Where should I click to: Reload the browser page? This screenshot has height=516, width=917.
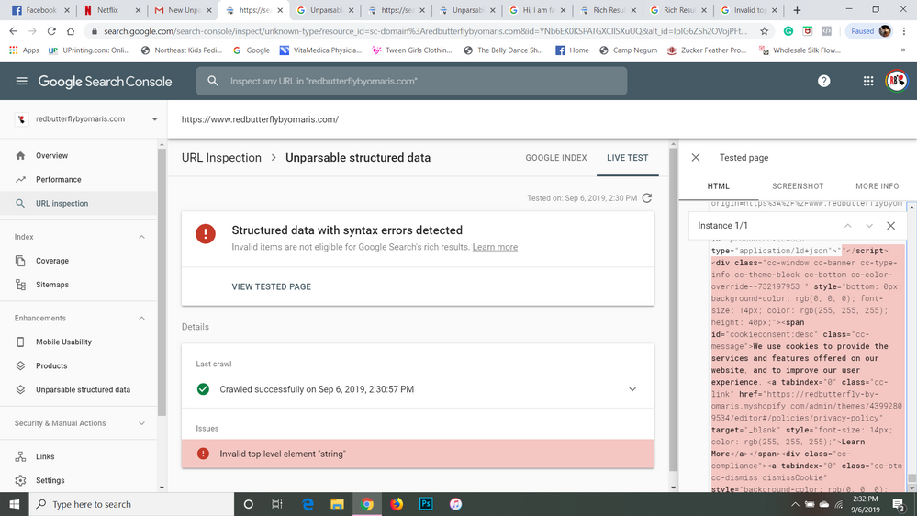[x=51, y=31]
